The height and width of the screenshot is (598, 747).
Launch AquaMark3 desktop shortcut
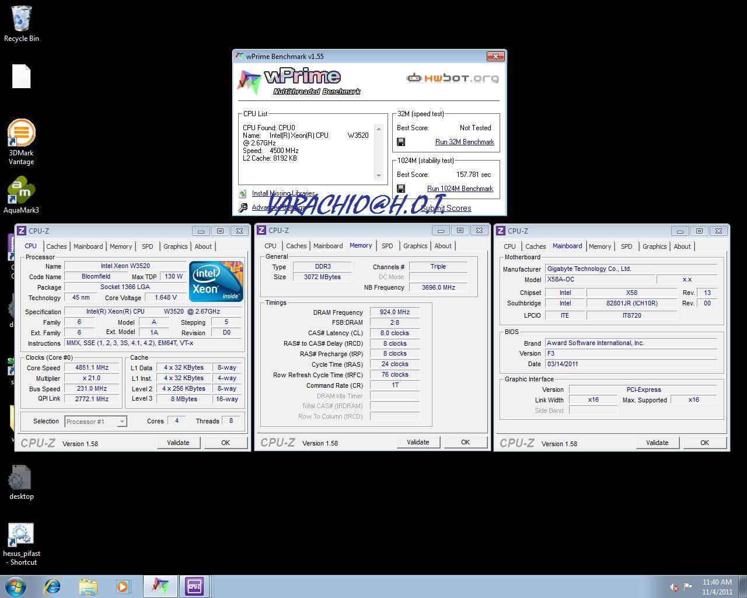[21, 196]
